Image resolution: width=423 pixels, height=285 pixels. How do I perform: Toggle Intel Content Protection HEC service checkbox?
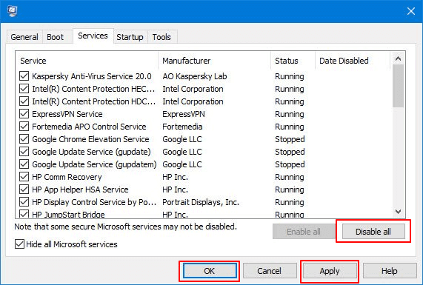(x=24, y=89)
